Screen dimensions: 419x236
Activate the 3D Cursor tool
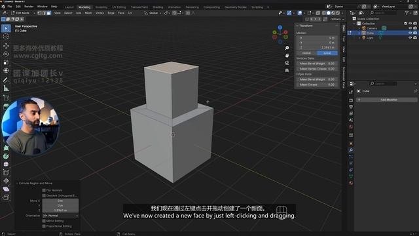point(6,37)
